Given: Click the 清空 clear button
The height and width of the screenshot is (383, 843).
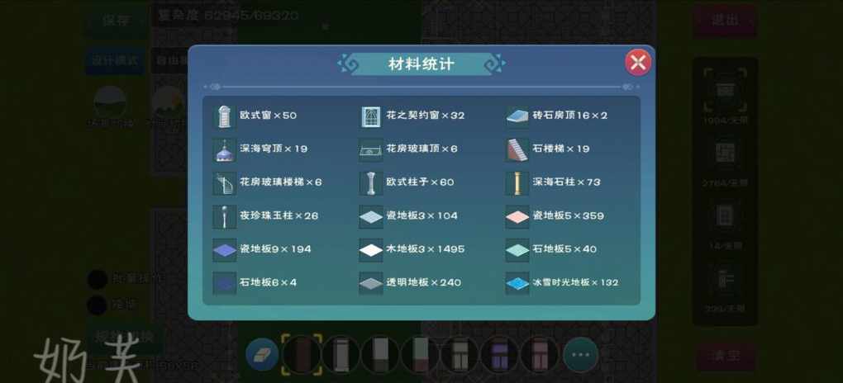Looking at the screenshot, I should point(725,356).
